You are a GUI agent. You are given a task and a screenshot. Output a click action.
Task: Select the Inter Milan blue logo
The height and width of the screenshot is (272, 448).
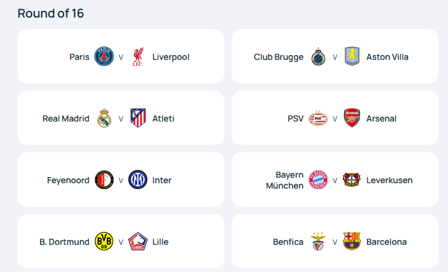(x=138, y=180)
